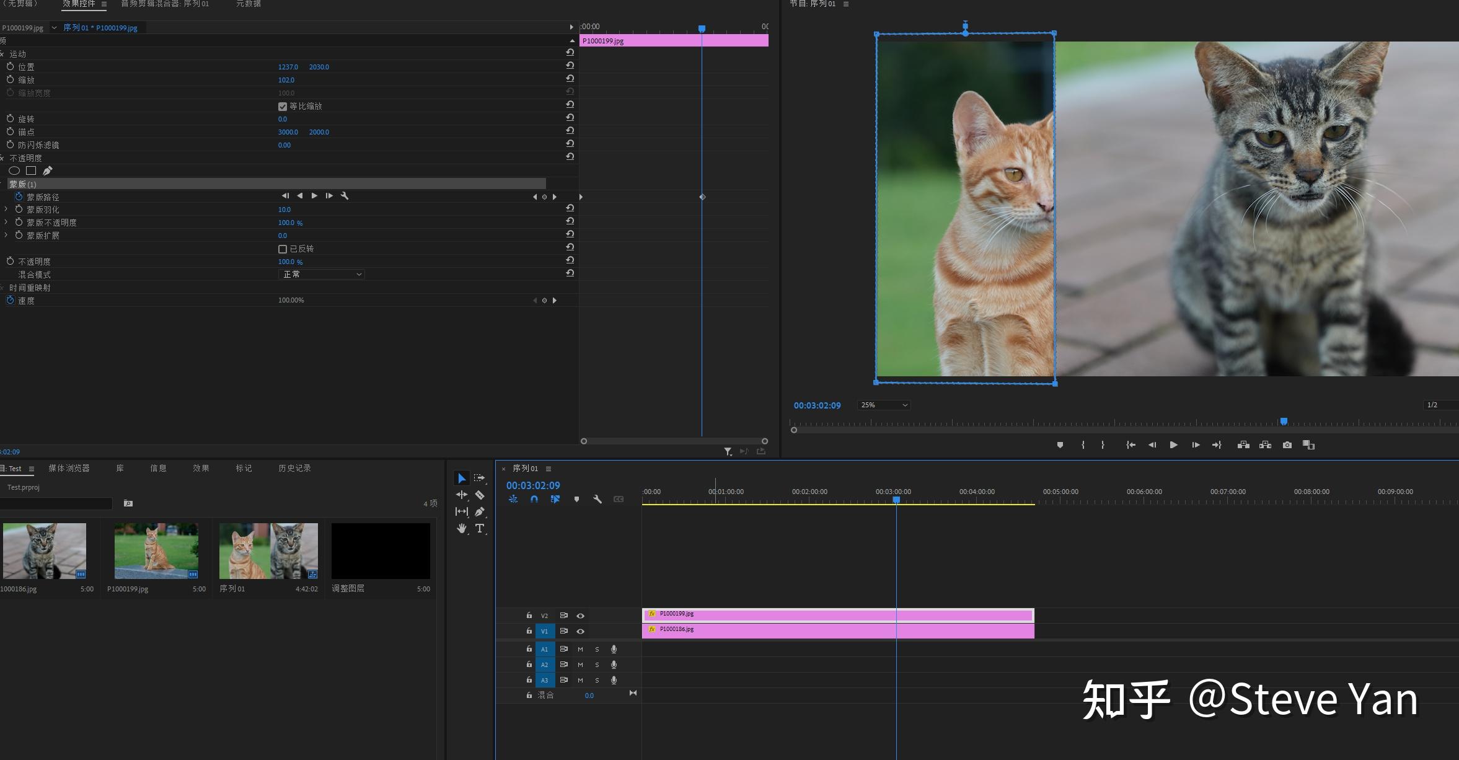
Task: Click the CC captions icon in timeline
Action: (619, 499)
